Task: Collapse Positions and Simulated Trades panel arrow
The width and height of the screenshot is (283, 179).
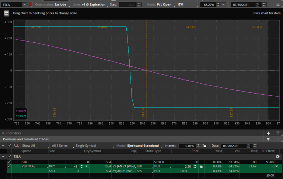Action: point(268,139)
